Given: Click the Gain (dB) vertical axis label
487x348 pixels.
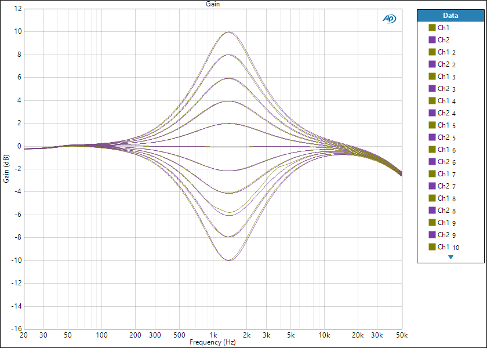Looking at the screenshot, I should [x=6, y=169].
